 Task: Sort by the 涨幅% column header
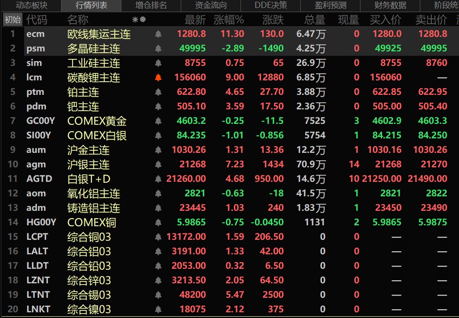tap(229, 20)
